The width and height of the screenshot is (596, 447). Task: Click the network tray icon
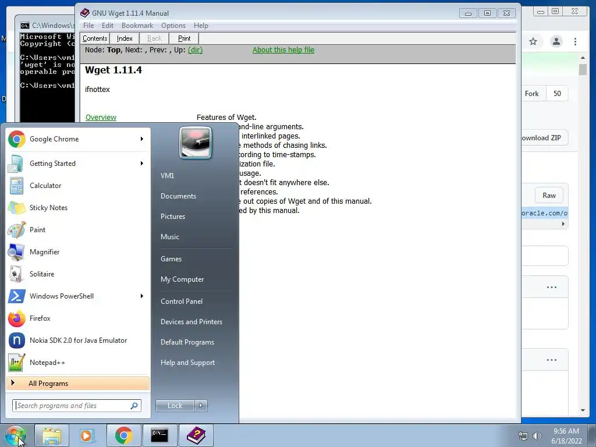pos(523,436)
